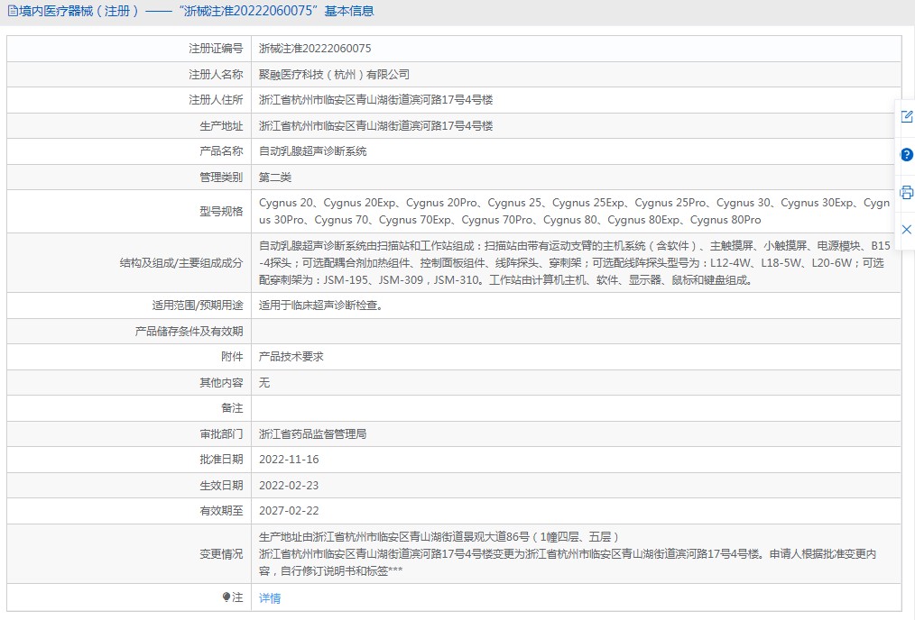The image size is (915, 620).
Task: Click registrant name 聚融医疗科技（杭州）有限公司
Action: click(x=334, y=75)
